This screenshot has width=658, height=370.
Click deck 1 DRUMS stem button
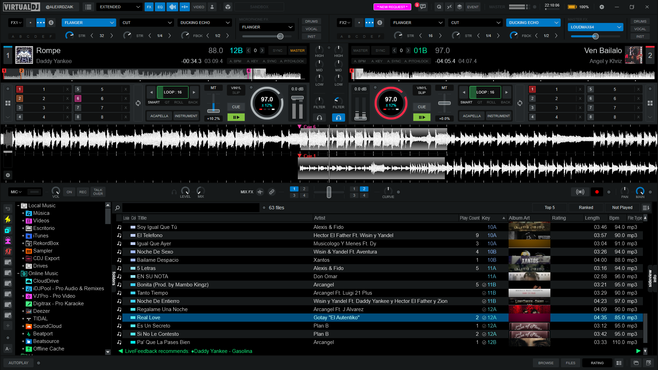pos(311,21)
